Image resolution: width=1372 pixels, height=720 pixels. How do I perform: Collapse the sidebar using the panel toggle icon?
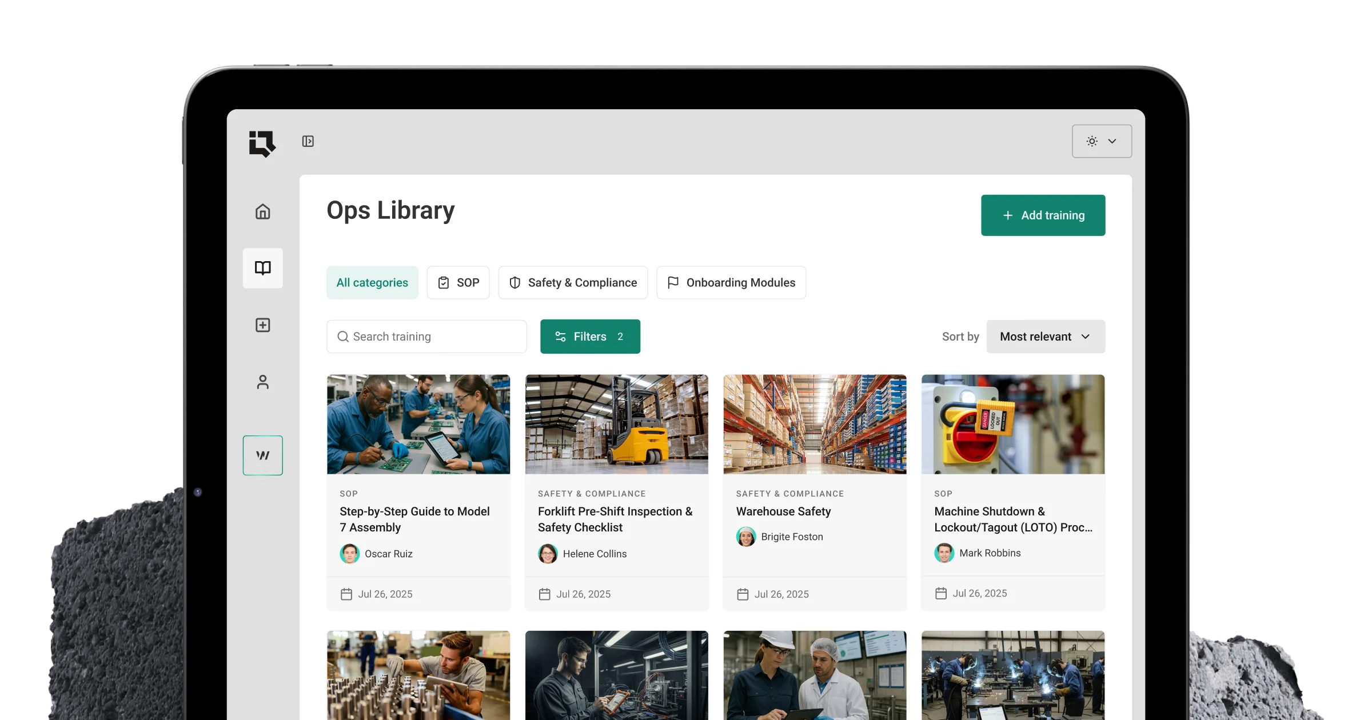[308, 141]
